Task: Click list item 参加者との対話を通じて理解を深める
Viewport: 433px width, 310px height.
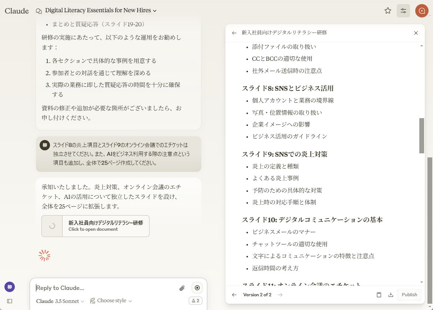Action: pos(101,73)
